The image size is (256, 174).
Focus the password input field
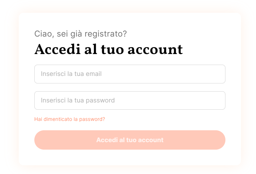130,100
